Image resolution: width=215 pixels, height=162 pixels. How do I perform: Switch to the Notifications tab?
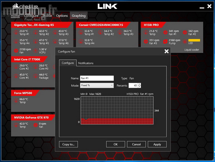point(86,63)
